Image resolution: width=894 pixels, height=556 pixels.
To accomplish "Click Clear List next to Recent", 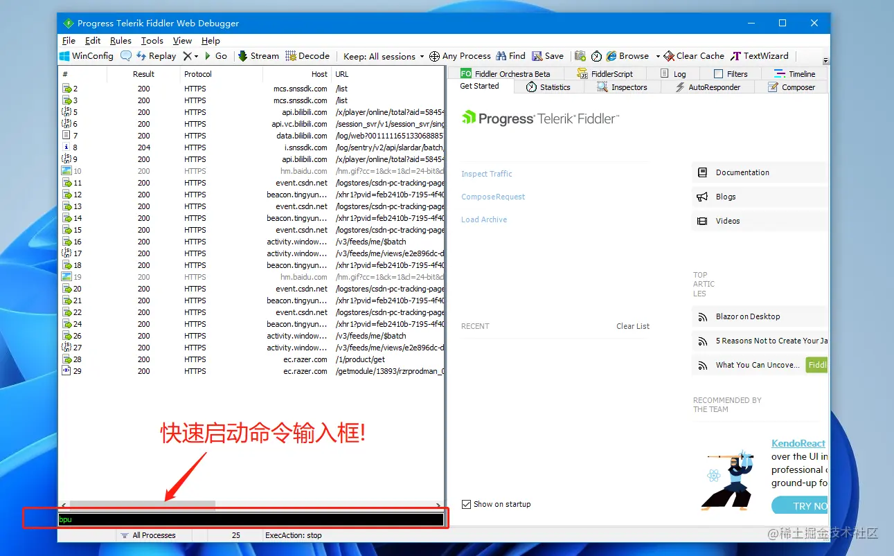I will pyautogui.click(x=633, y=326).
